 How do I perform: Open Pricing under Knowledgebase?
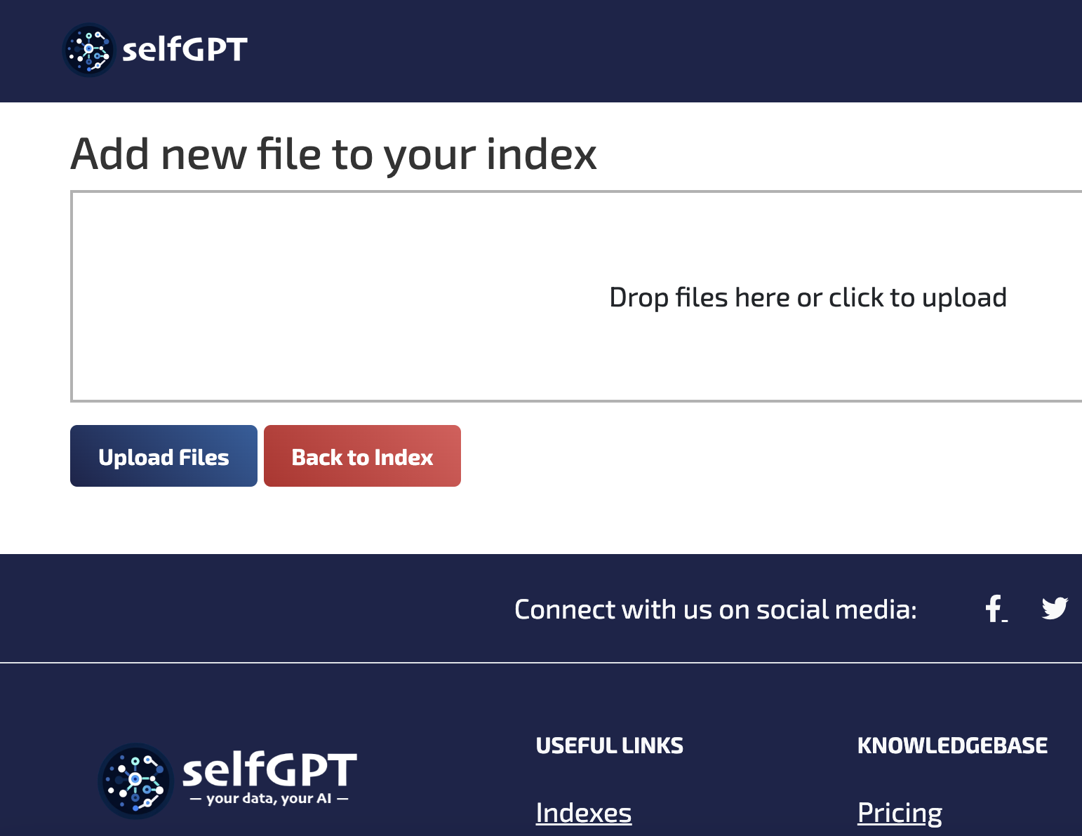pyautogui.click(x=900, y=812)
